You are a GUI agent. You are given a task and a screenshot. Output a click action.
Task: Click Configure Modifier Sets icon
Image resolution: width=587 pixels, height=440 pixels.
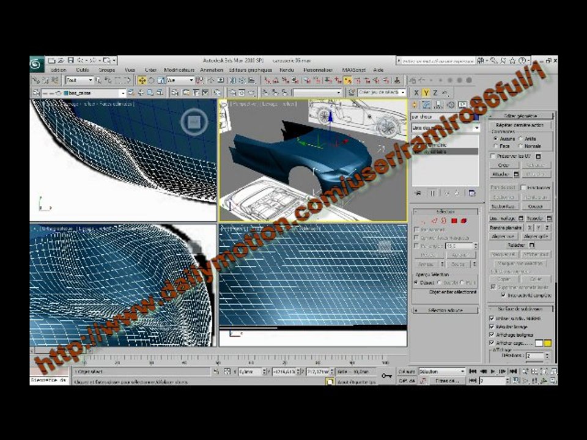click(x=471, y=193)
